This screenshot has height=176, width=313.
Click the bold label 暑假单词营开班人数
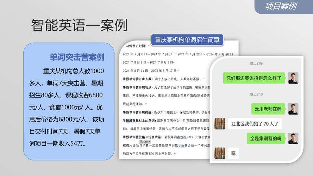click(x=138, y=79)
